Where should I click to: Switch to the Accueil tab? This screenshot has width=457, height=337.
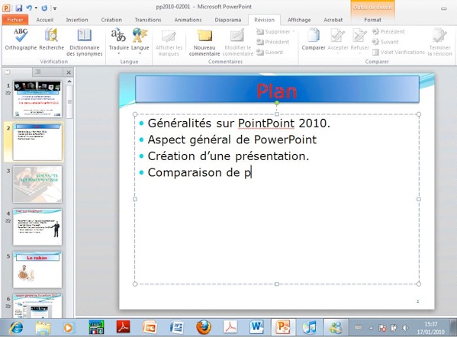[44, 20]
